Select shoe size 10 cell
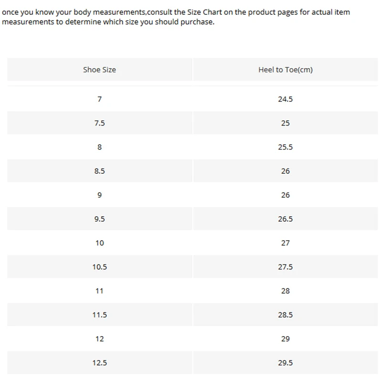The width and height of the screenshot is (382, 382). (x=100, y=243)
